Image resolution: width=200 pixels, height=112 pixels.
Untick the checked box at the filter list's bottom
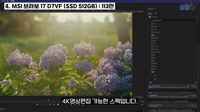tap(152, 72)
